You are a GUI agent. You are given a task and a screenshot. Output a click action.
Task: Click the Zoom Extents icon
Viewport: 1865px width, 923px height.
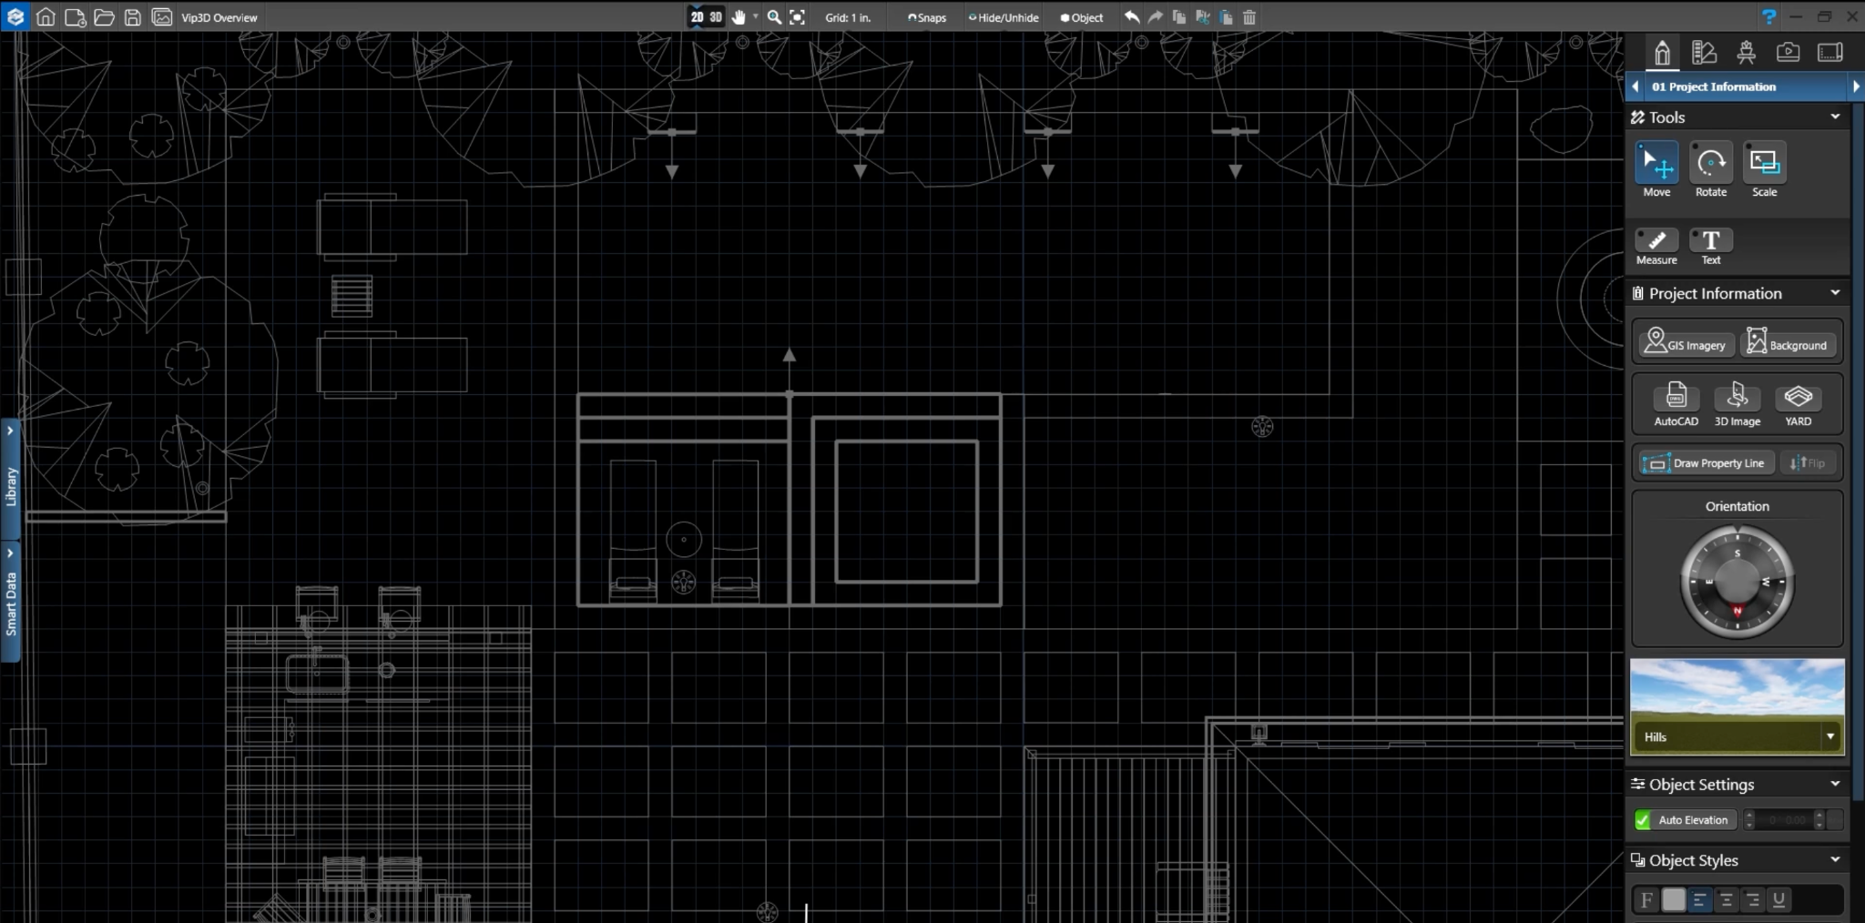(x=797, y=16)
